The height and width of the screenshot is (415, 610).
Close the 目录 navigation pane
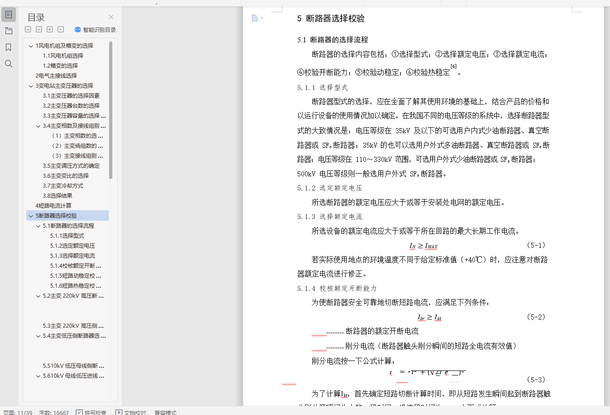[x=111, y=17]
